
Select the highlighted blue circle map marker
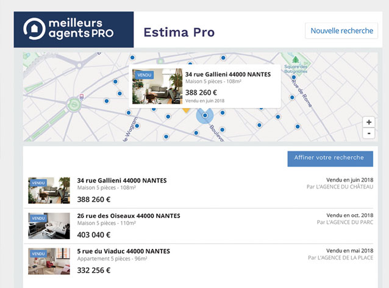(x=205, y=115)
